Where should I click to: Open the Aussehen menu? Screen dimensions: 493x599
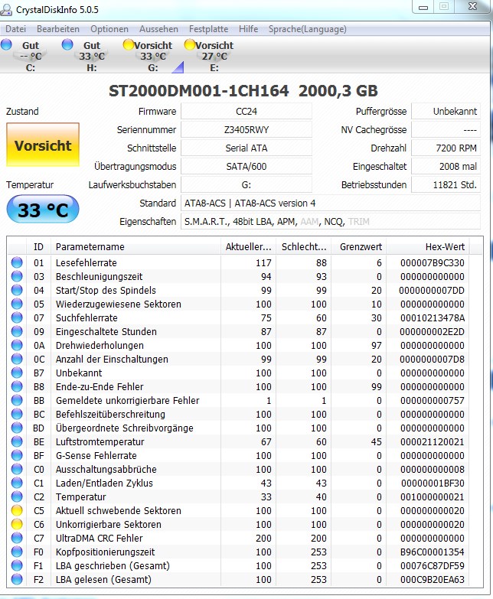click(158, 29)
